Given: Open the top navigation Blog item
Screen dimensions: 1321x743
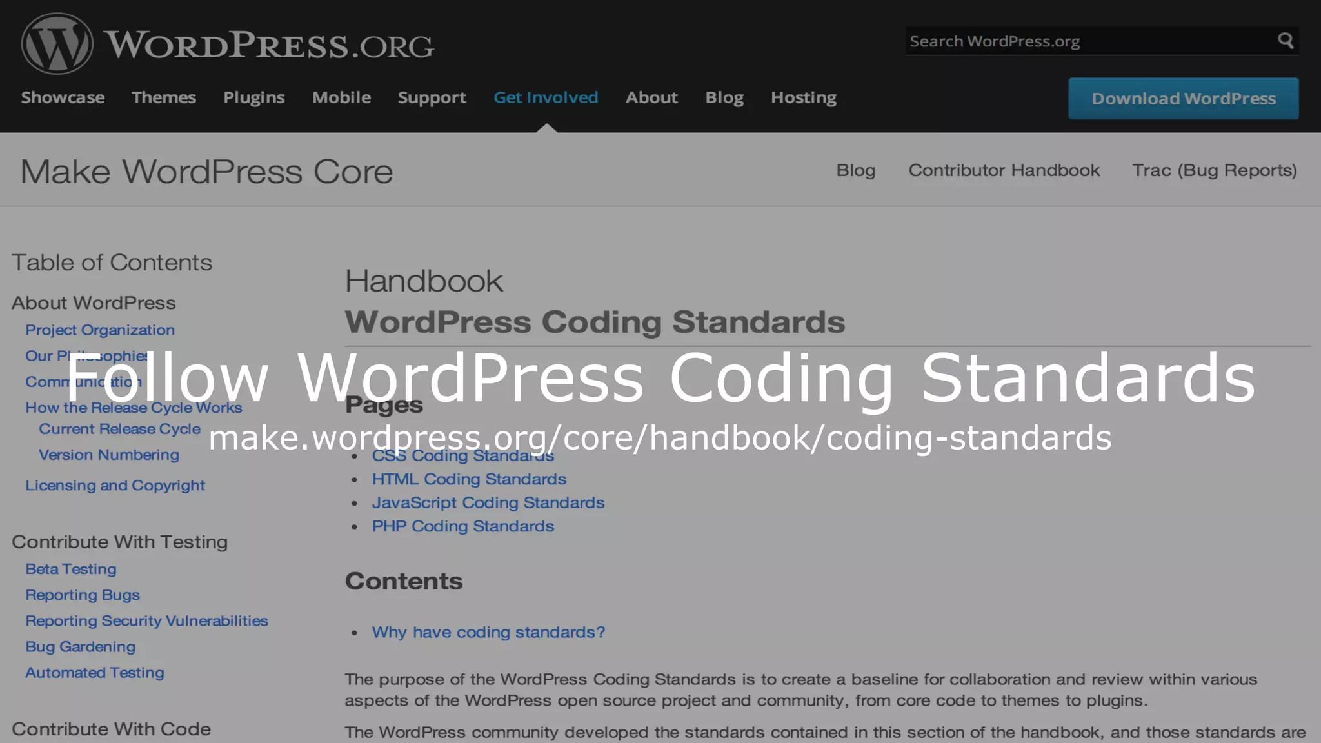Looking at the screenshot, I should coord(724,97).
